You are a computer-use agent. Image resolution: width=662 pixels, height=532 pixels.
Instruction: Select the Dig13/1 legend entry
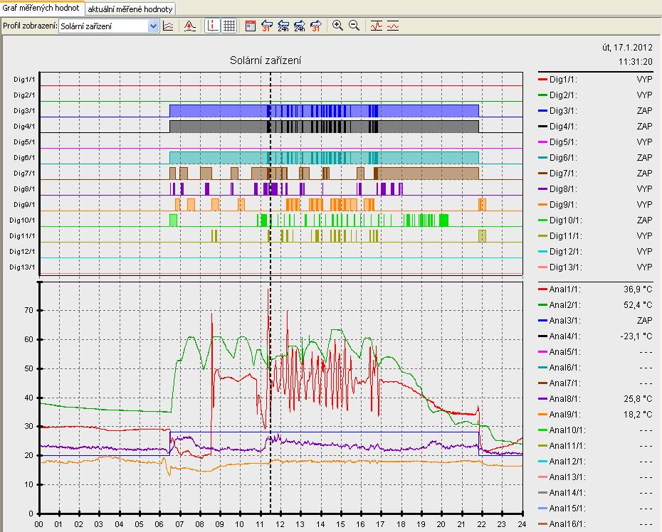(595, 267)
